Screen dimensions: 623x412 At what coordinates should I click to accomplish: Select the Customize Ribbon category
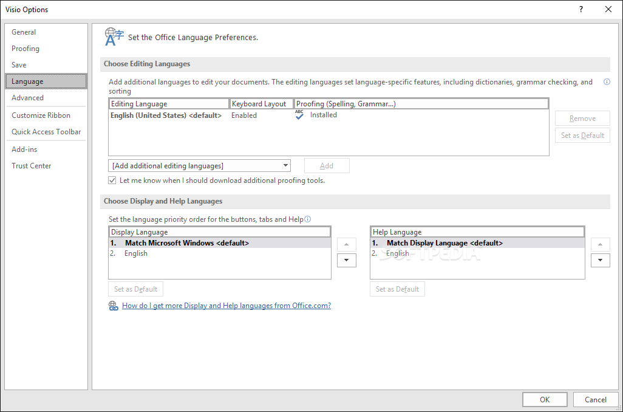point(41,115)
